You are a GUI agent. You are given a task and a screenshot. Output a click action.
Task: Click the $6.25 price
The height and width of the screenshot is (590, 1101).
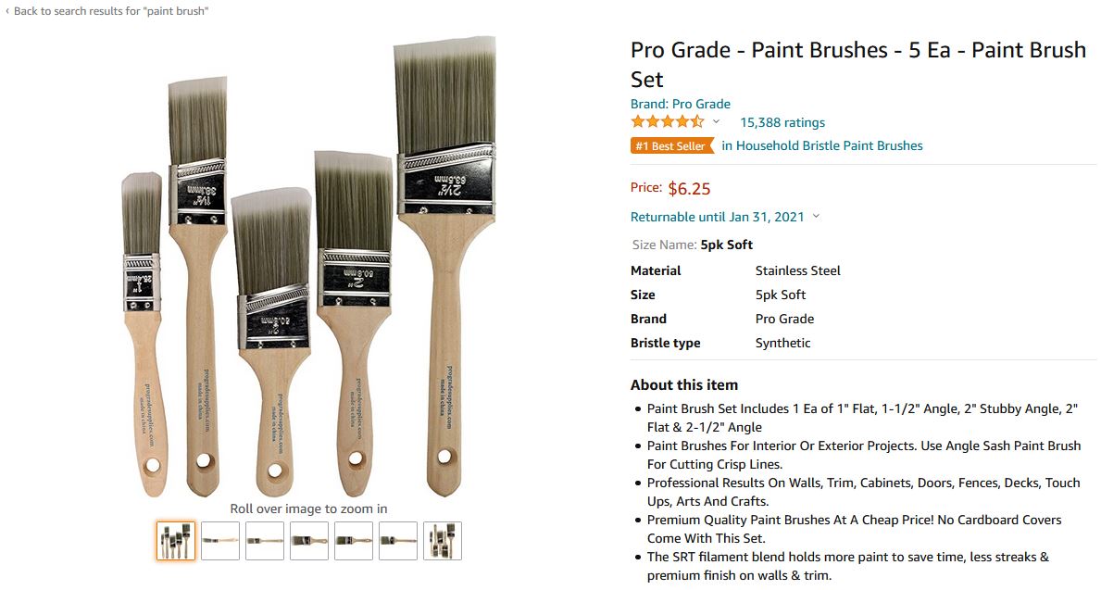tap(689, 189)
